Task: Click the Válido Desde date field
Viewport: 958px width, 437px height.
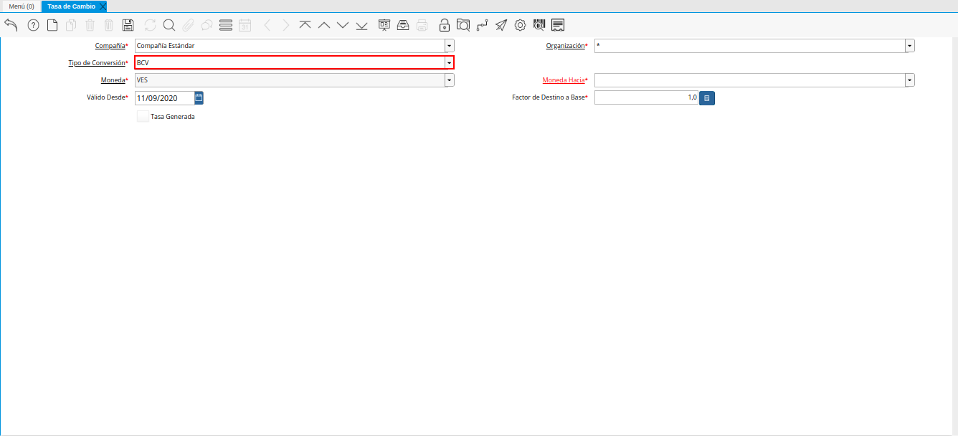Action: [164, 97]
